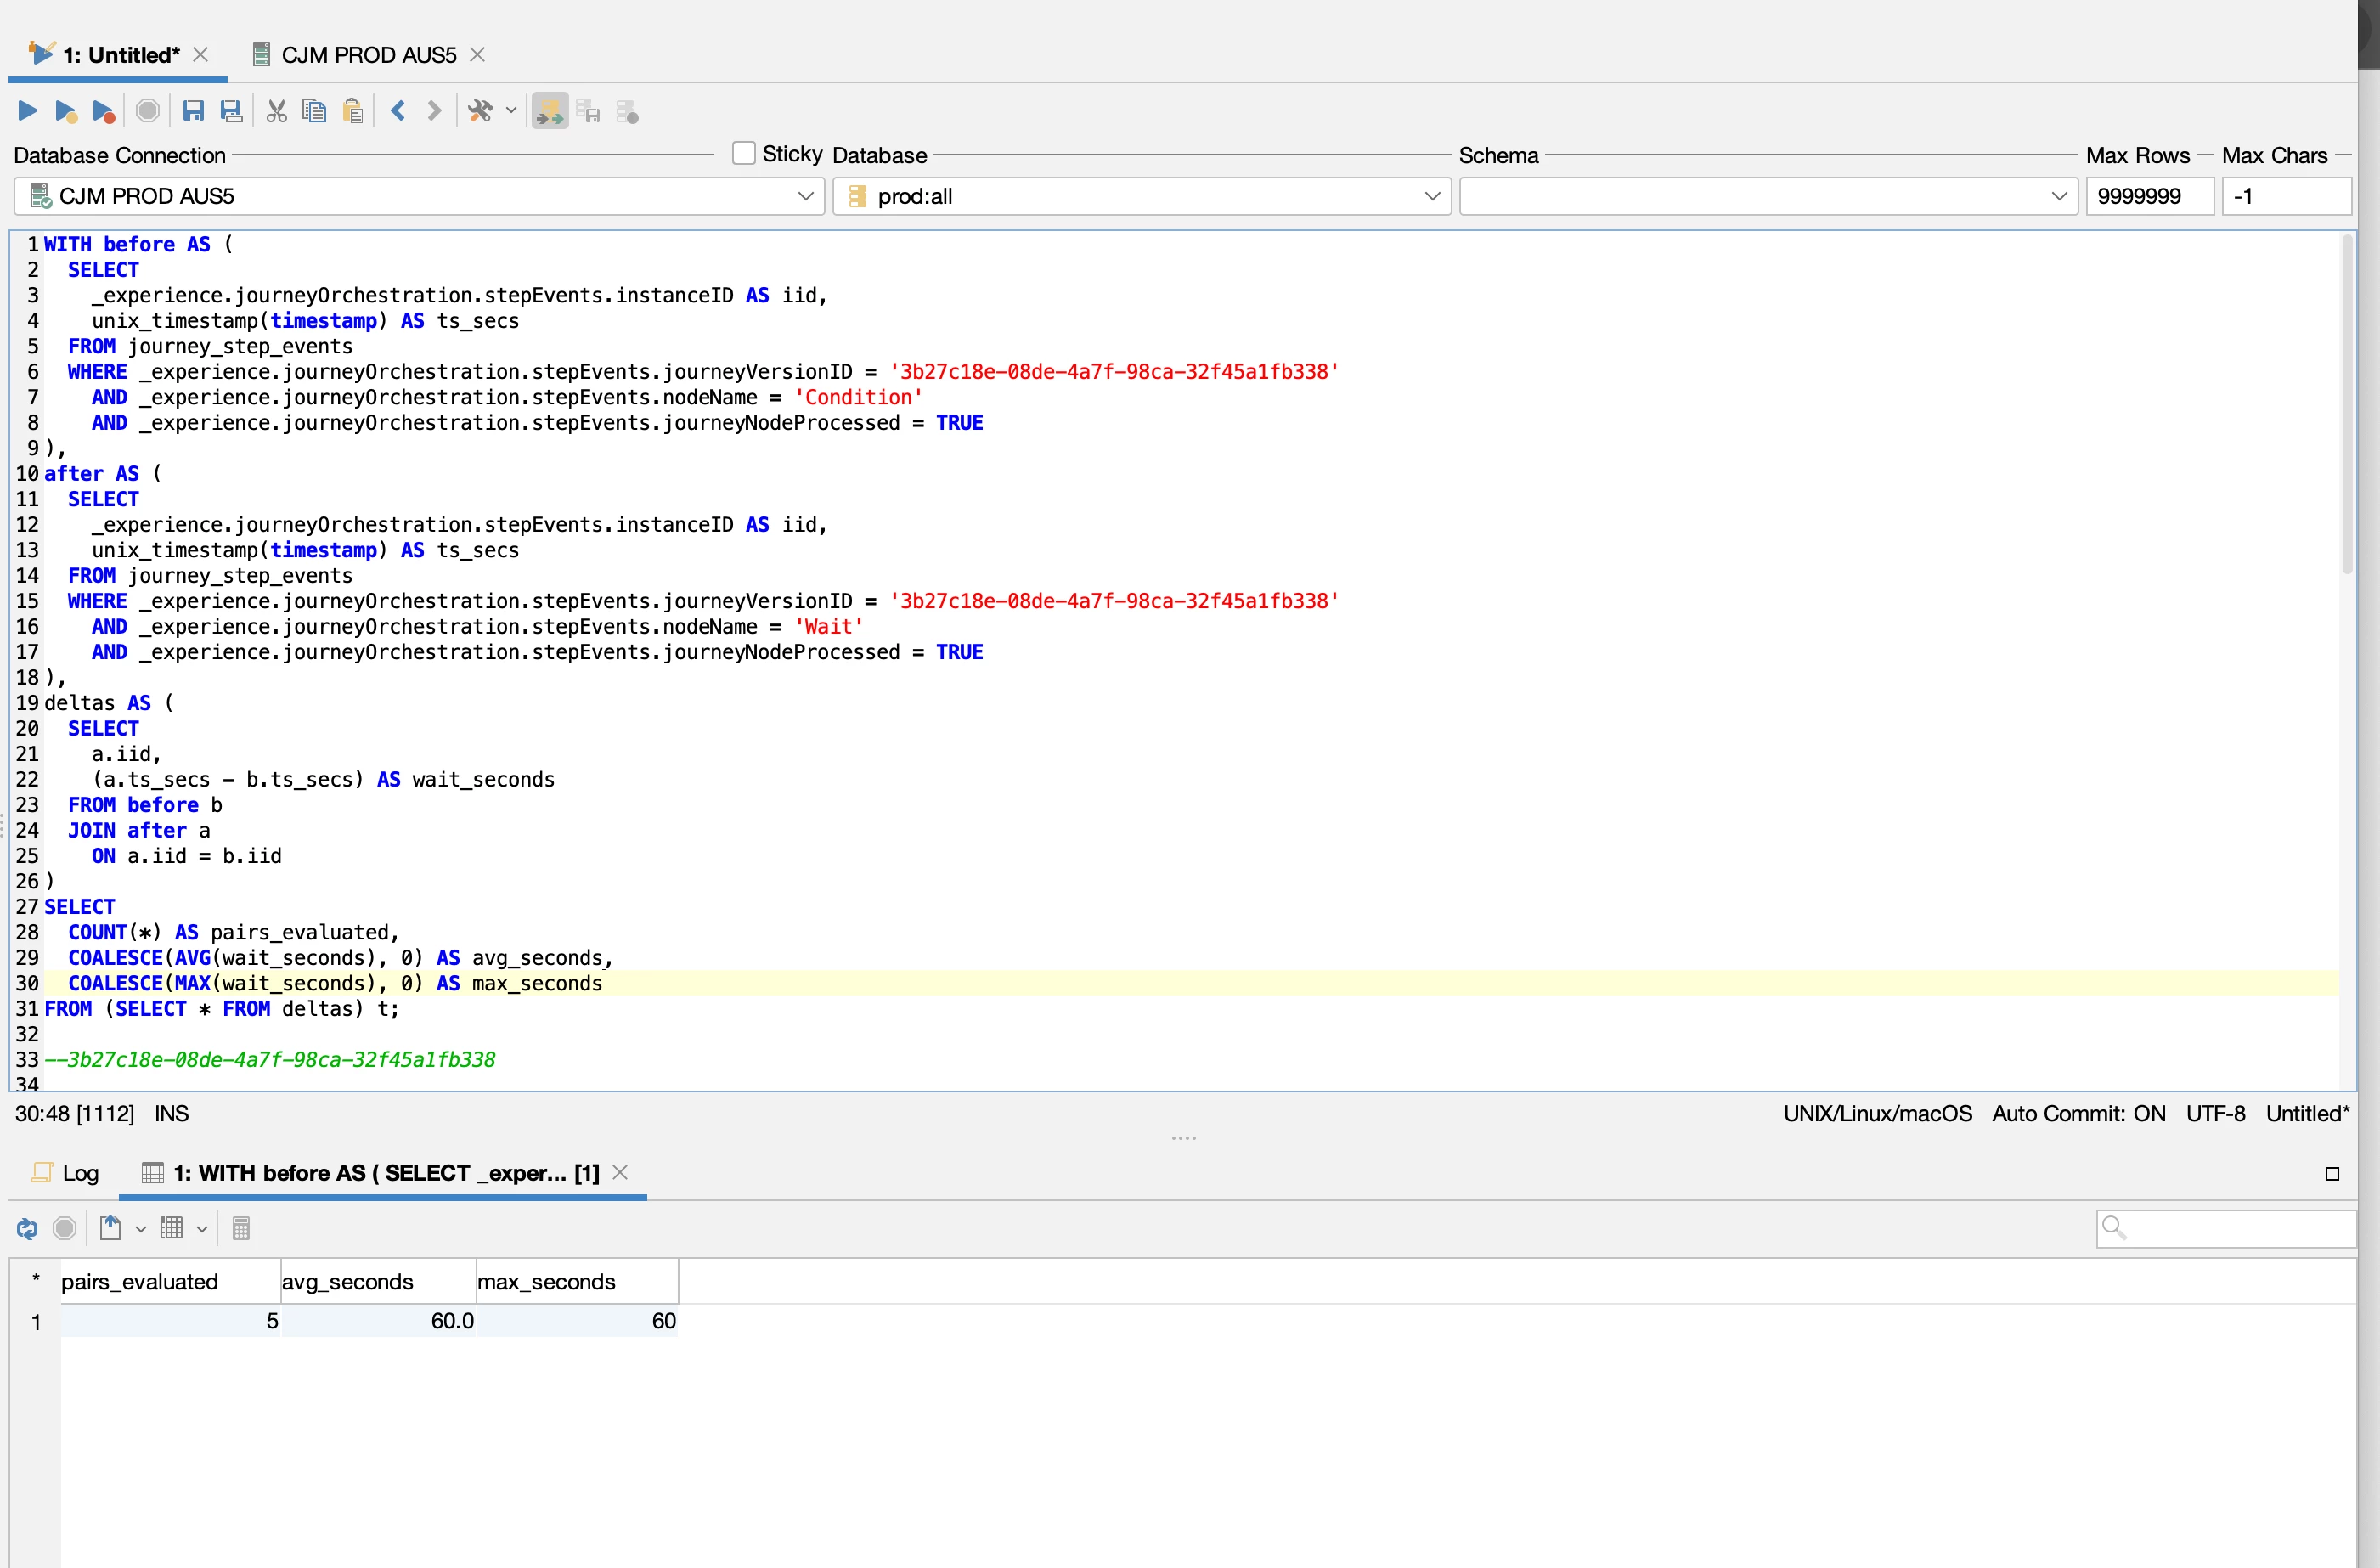This screenshot has width=2380, height=1568.
Task: Click the pairs_evaluated column header
Action: (140, 1282)
